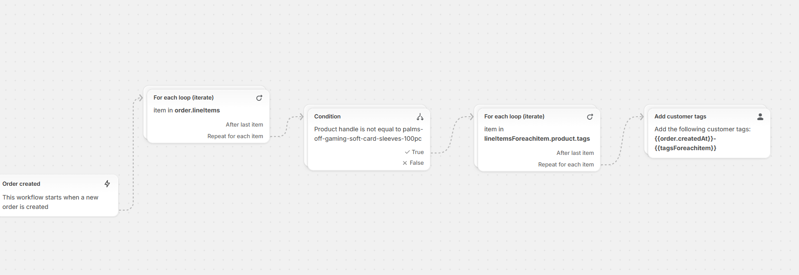Click arrowhead entering Add customer tags
Screen dimensions: 799x275
point(642,117)
